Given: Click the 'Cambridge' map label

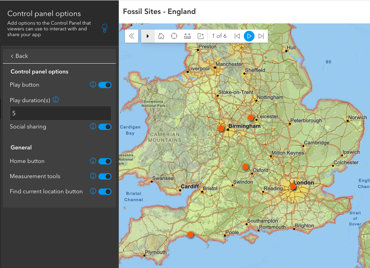Looking at the screenshot, I should (x=317, y=143).
